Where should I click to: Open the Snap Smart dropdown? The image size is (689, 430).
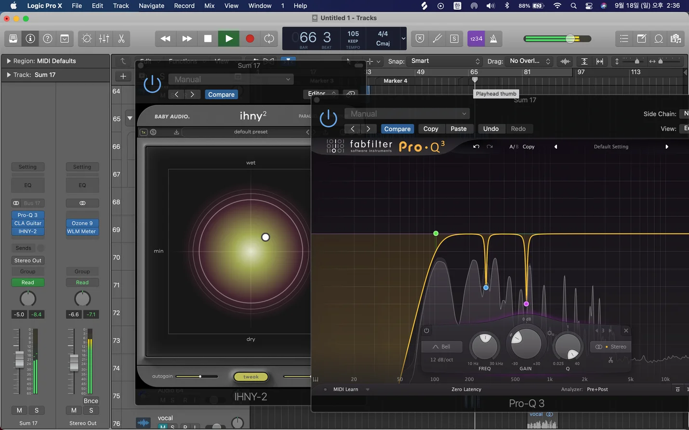coord(445,61)
